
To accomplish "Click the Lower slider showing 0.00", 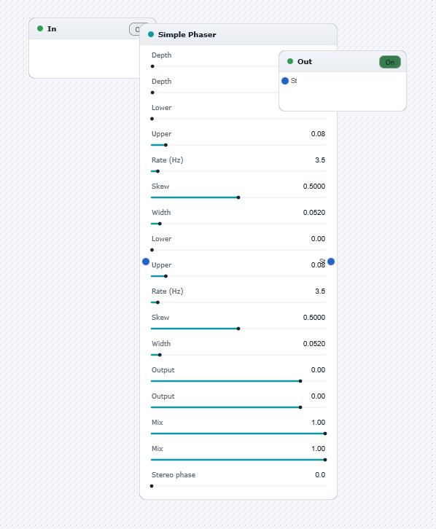I will 238,250.
